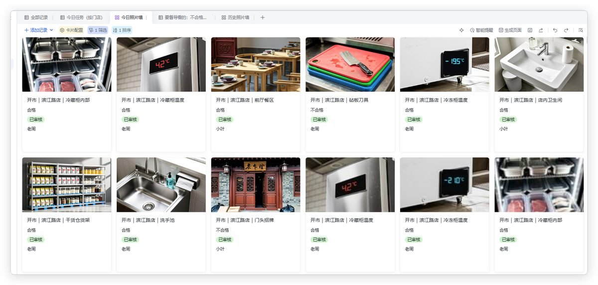Open the freezer photo showing -21.0°C
Image resolution: width=598 pixels, height=285 pixels.
(445, 185)
